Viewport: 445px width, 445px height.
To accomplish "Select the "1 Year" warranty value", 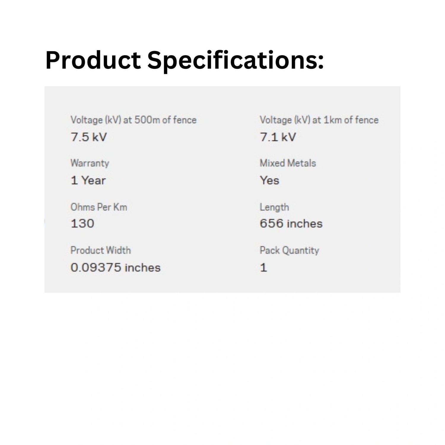I will pyautogui.click(x=88, y=180).
